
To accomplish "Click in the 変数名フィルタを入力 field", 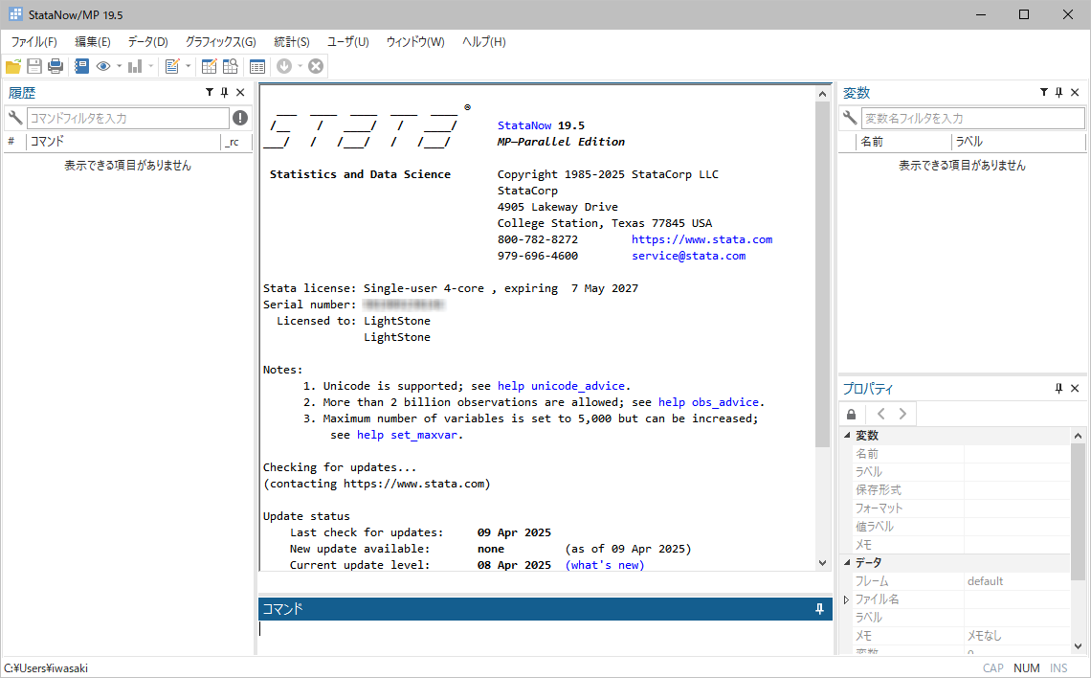I will [972, 119].
